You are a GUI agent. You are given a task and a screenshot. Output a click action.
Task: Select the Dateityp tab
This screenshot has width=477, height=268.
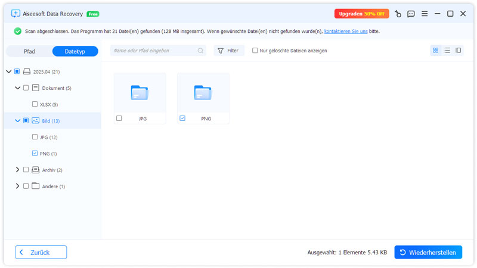pos(75,51)
